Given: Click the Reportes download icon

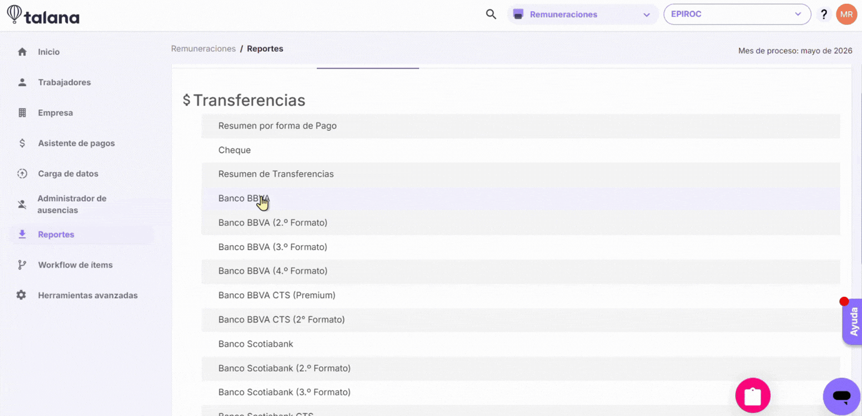Looking at the screenshot, I should [22, 235].
